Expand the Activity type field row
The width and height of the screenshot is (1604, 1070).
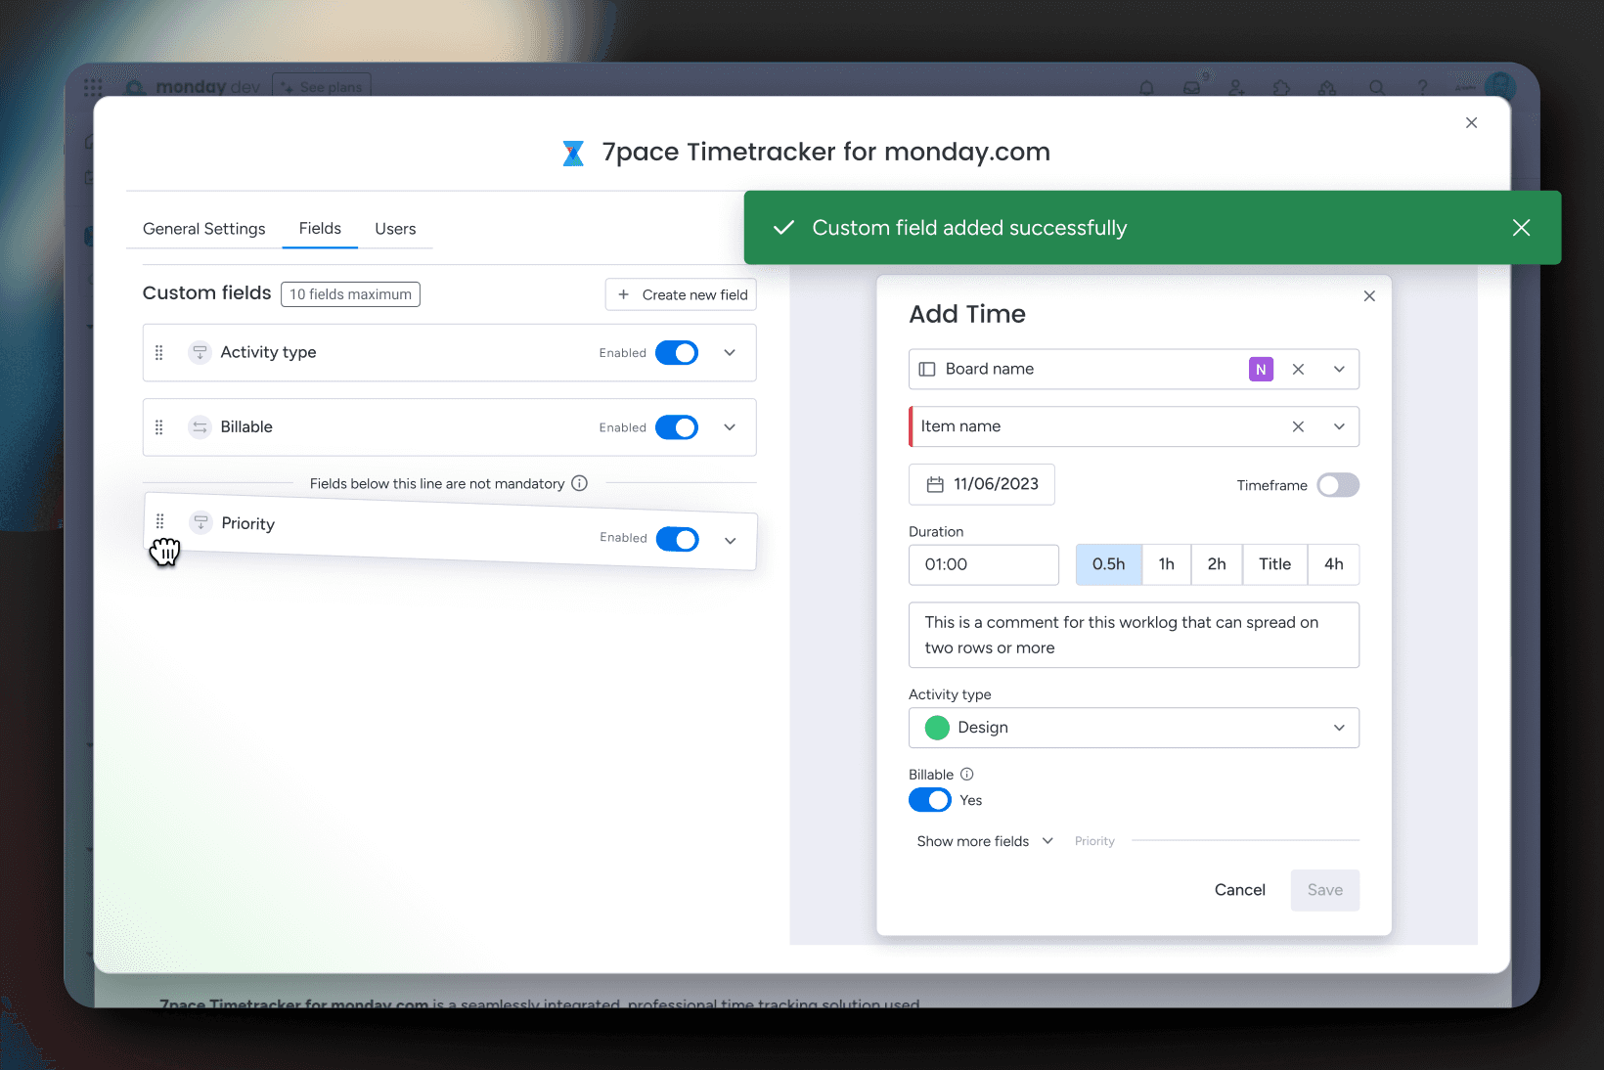tap(730, 353)
